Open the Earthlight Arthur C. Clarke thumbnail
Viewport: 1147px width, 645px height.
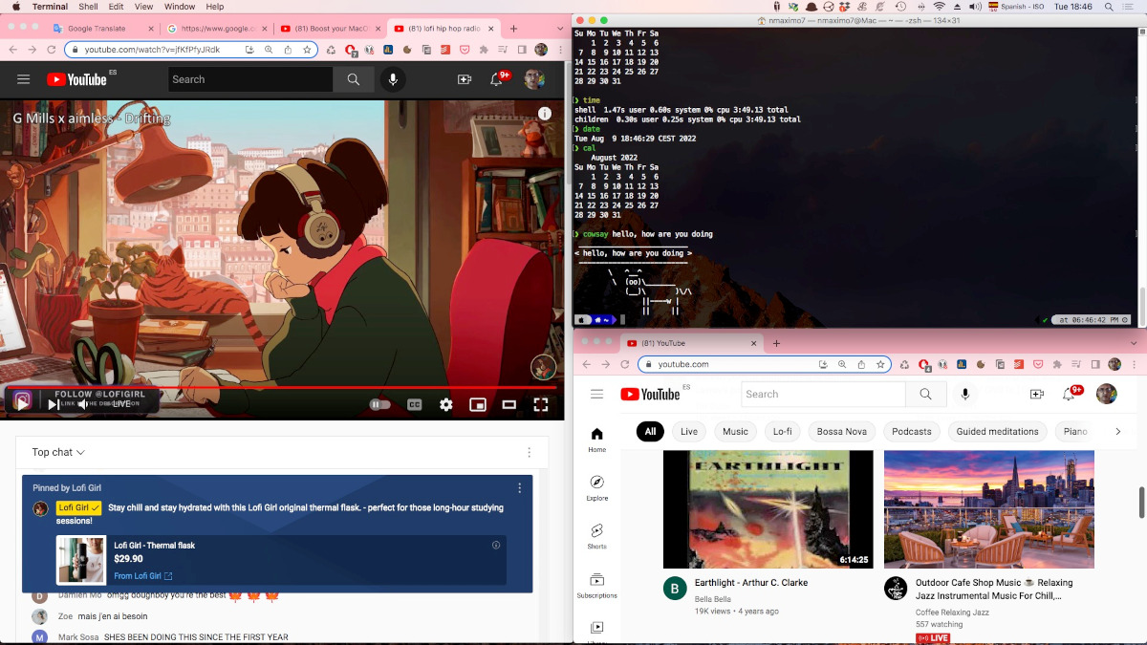[768, 509]
